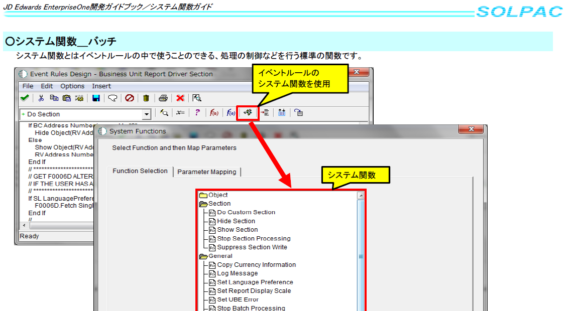The width and height of the screenshot is (566, 311).
Task: Click first 'End If' line in event rules
Action: (37, 162)
